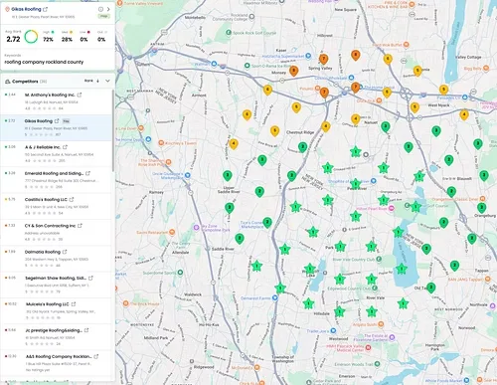Click keyword roofing company rockland county
497x385 pixels.
[x=44, y=62]
